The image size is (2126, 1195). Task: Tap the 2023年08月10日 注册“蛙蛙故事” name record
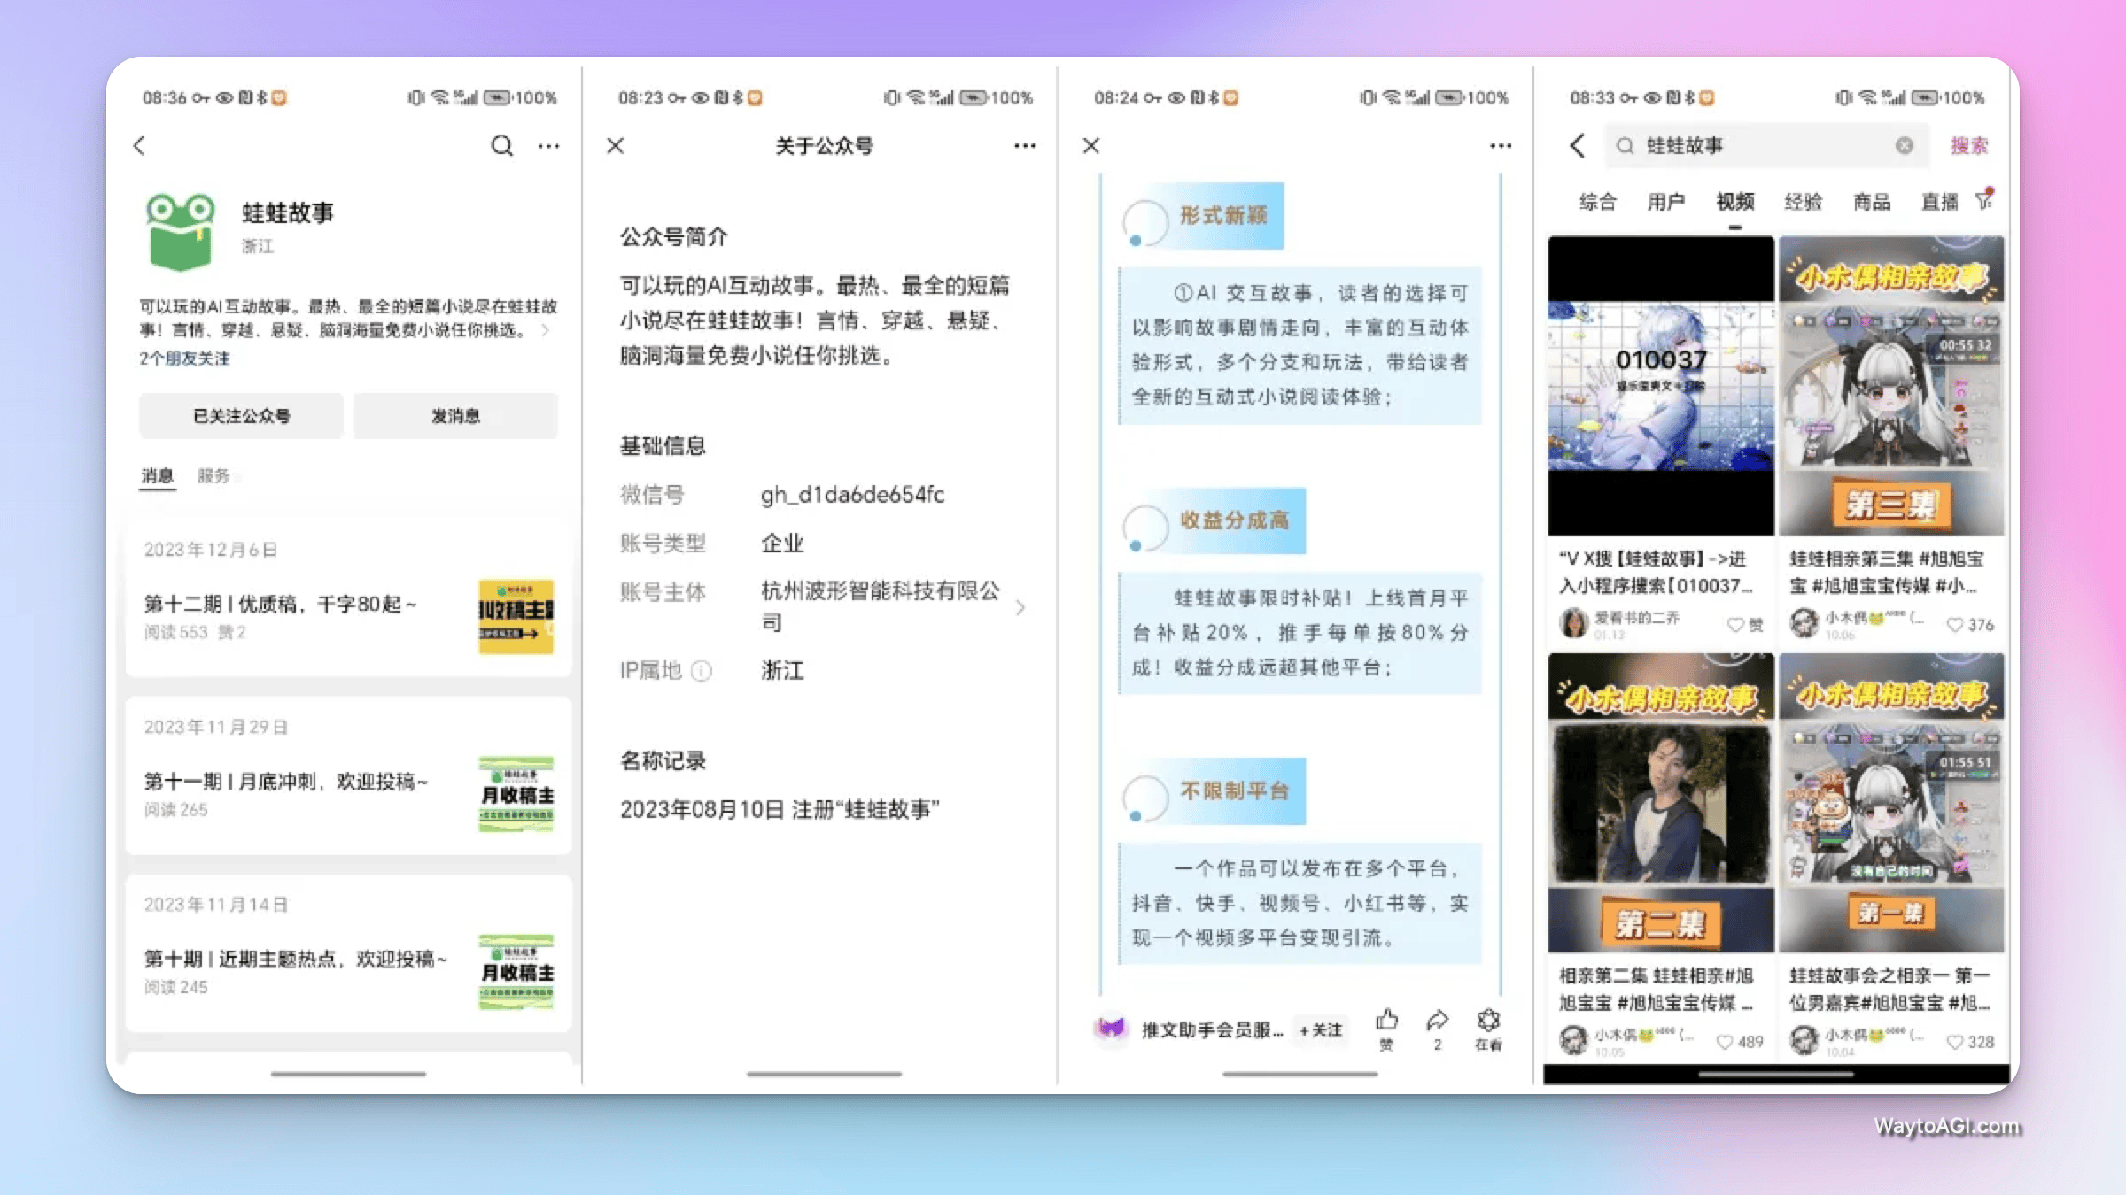pyautogui.click(x=780, y=809)
